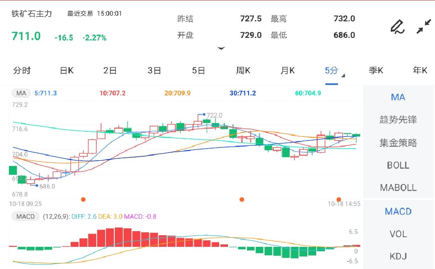This screenshot has width=435, height=269.
Task: Tap the 最近交易 15:00:01 timestamp
Action: [94, 14]
